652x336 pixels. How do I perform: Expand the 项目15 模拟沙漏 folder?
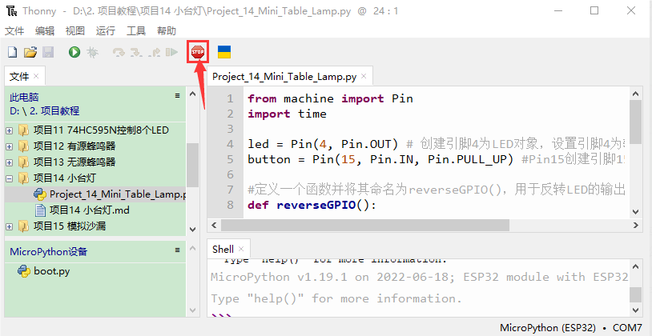click(x=10, y=226)
